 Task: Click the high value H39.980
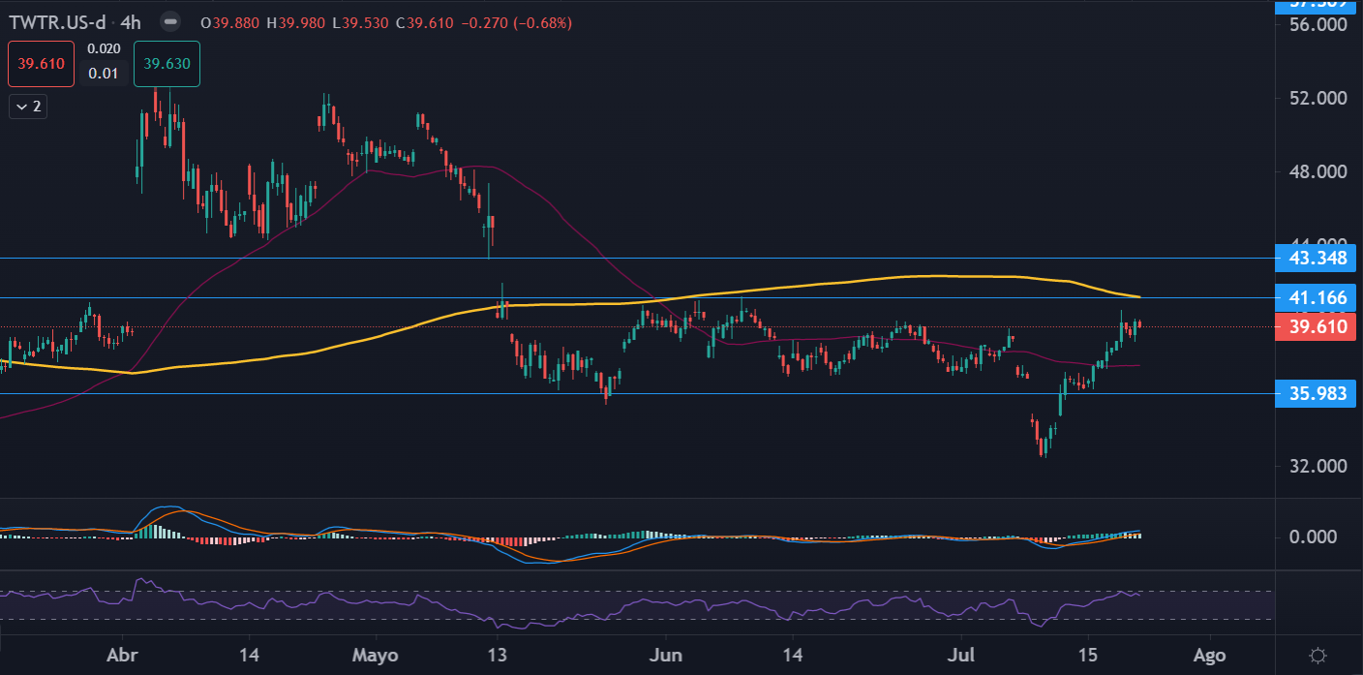(296, 22)
